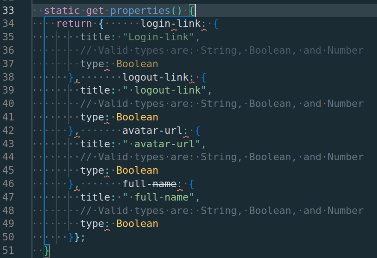Click 'Boolean' on line 45
Image resolution: width=377 pixels, height=258 pixels.
pyautogui.click(x=137, y=170)
